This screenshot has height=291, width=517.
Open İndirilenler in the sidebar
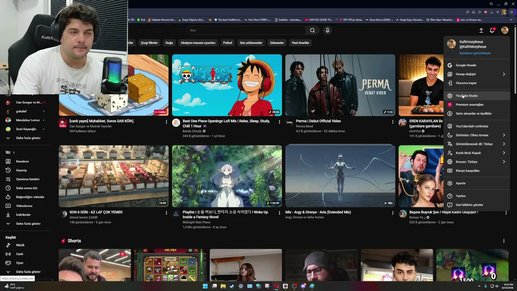[26, 215]
